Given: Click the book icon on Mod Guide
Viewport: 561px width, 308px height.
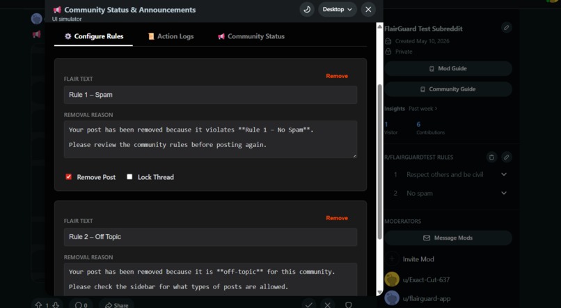Looking at the screenshot, I should pos(432,68).
